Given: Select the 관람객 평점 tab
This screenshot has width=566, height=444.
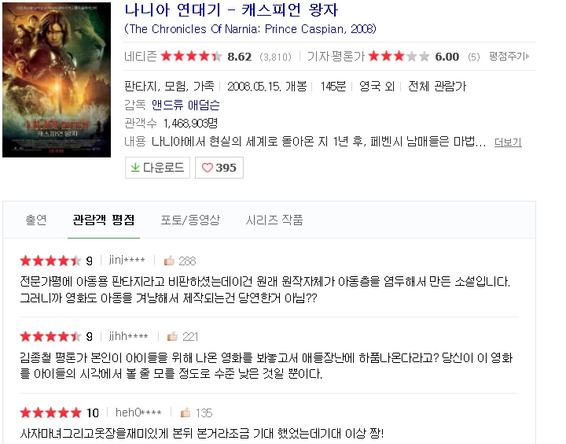Looking at the screenshot, I should (x=104, y=220).
